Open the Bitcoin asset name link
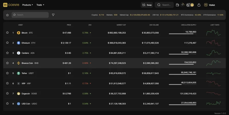The height and width of the screenshot is (115, 229). tap(25, 33)
